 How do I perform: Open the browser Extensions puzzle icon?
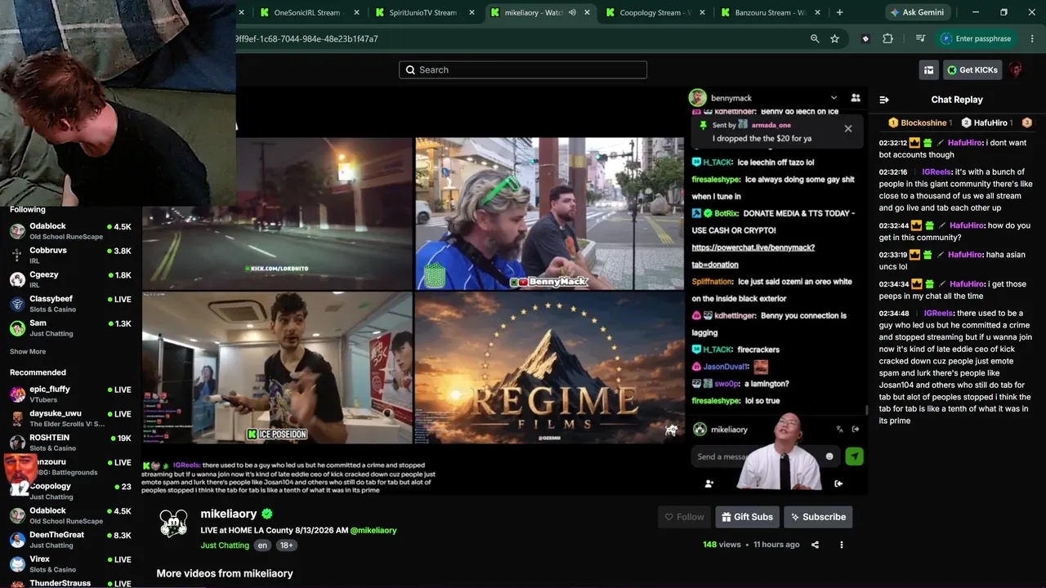[887, 38]
